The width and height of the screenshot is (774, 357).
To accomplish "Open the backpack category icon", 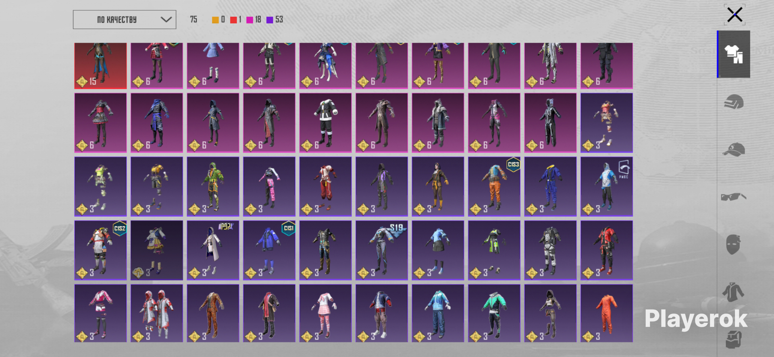I will click(733, 339).
